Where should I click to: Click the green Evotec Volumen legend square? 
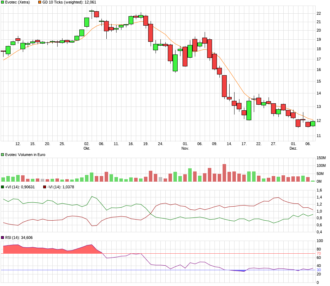click(x=3, y=154)
